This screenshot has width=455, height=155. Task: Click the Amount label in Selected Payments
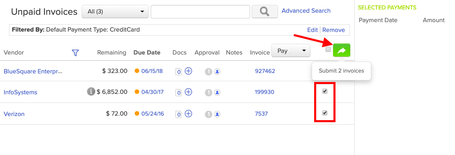click(x=434, y=20)
